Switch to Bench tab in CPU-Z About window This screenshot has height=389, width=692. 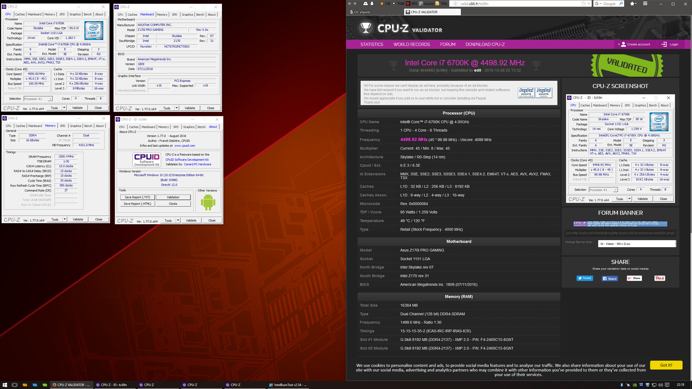click(201, 127)
